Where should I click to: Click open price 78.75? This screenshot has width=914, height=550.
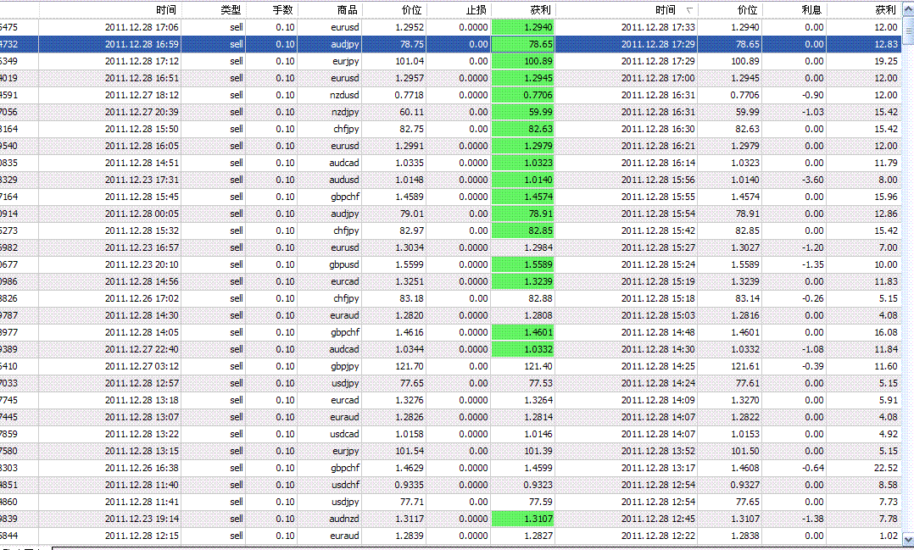point(412,44)
